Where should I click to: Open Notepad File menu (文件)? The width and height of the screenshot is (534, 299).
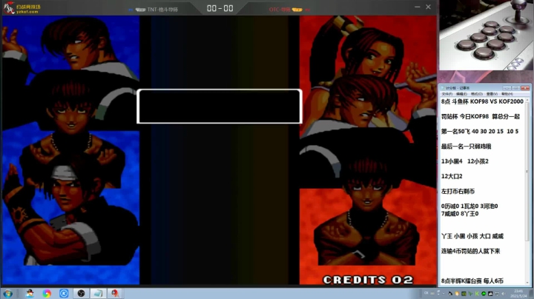(446, 94)
